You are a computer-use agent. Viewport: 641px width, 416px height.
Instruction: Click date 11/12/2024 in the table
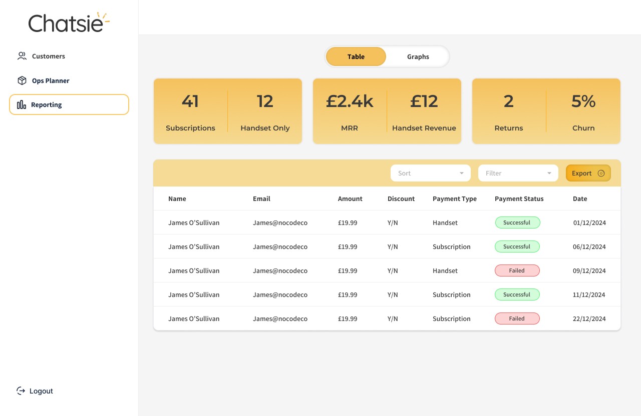[589, 294]
